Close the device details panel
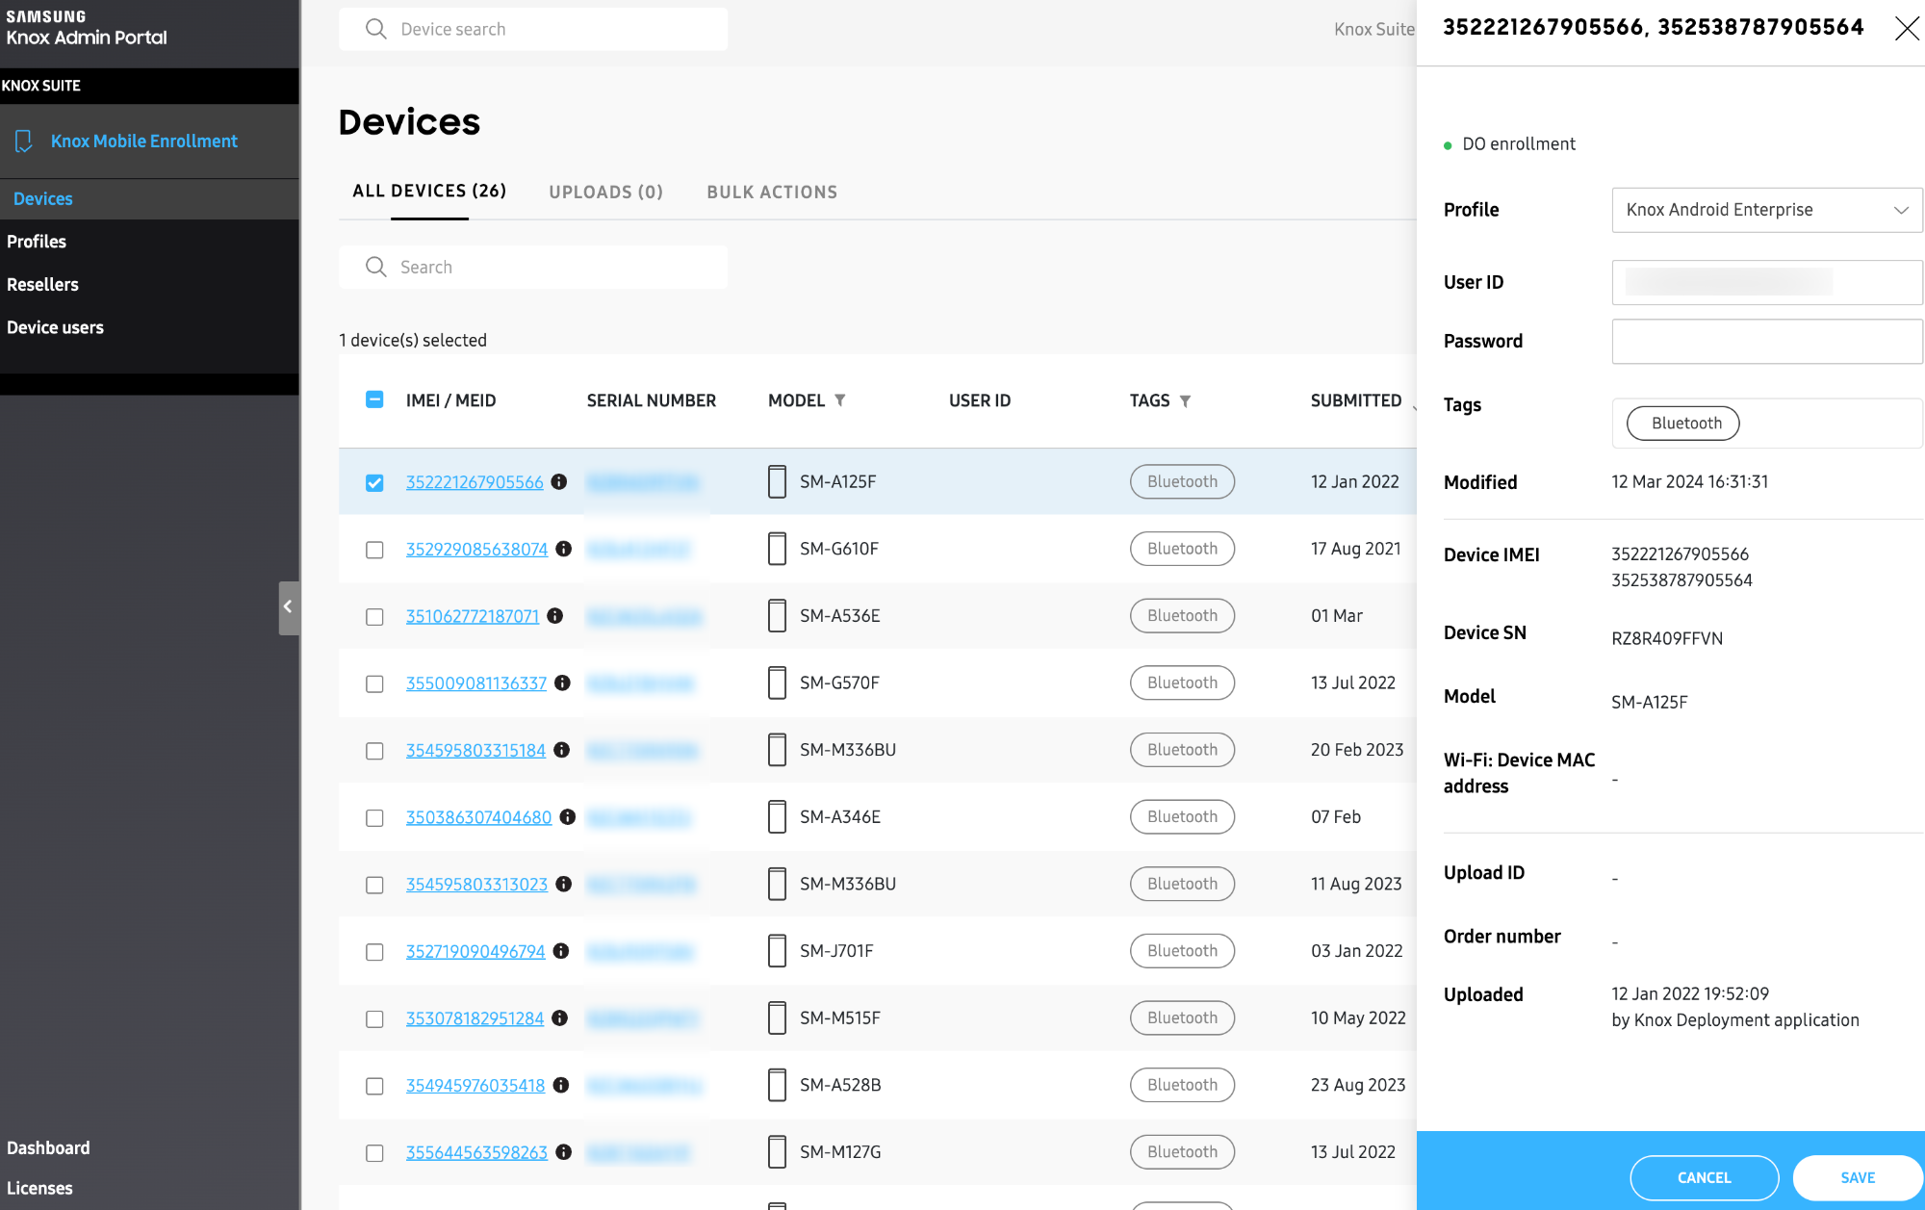 point(1907,28)
